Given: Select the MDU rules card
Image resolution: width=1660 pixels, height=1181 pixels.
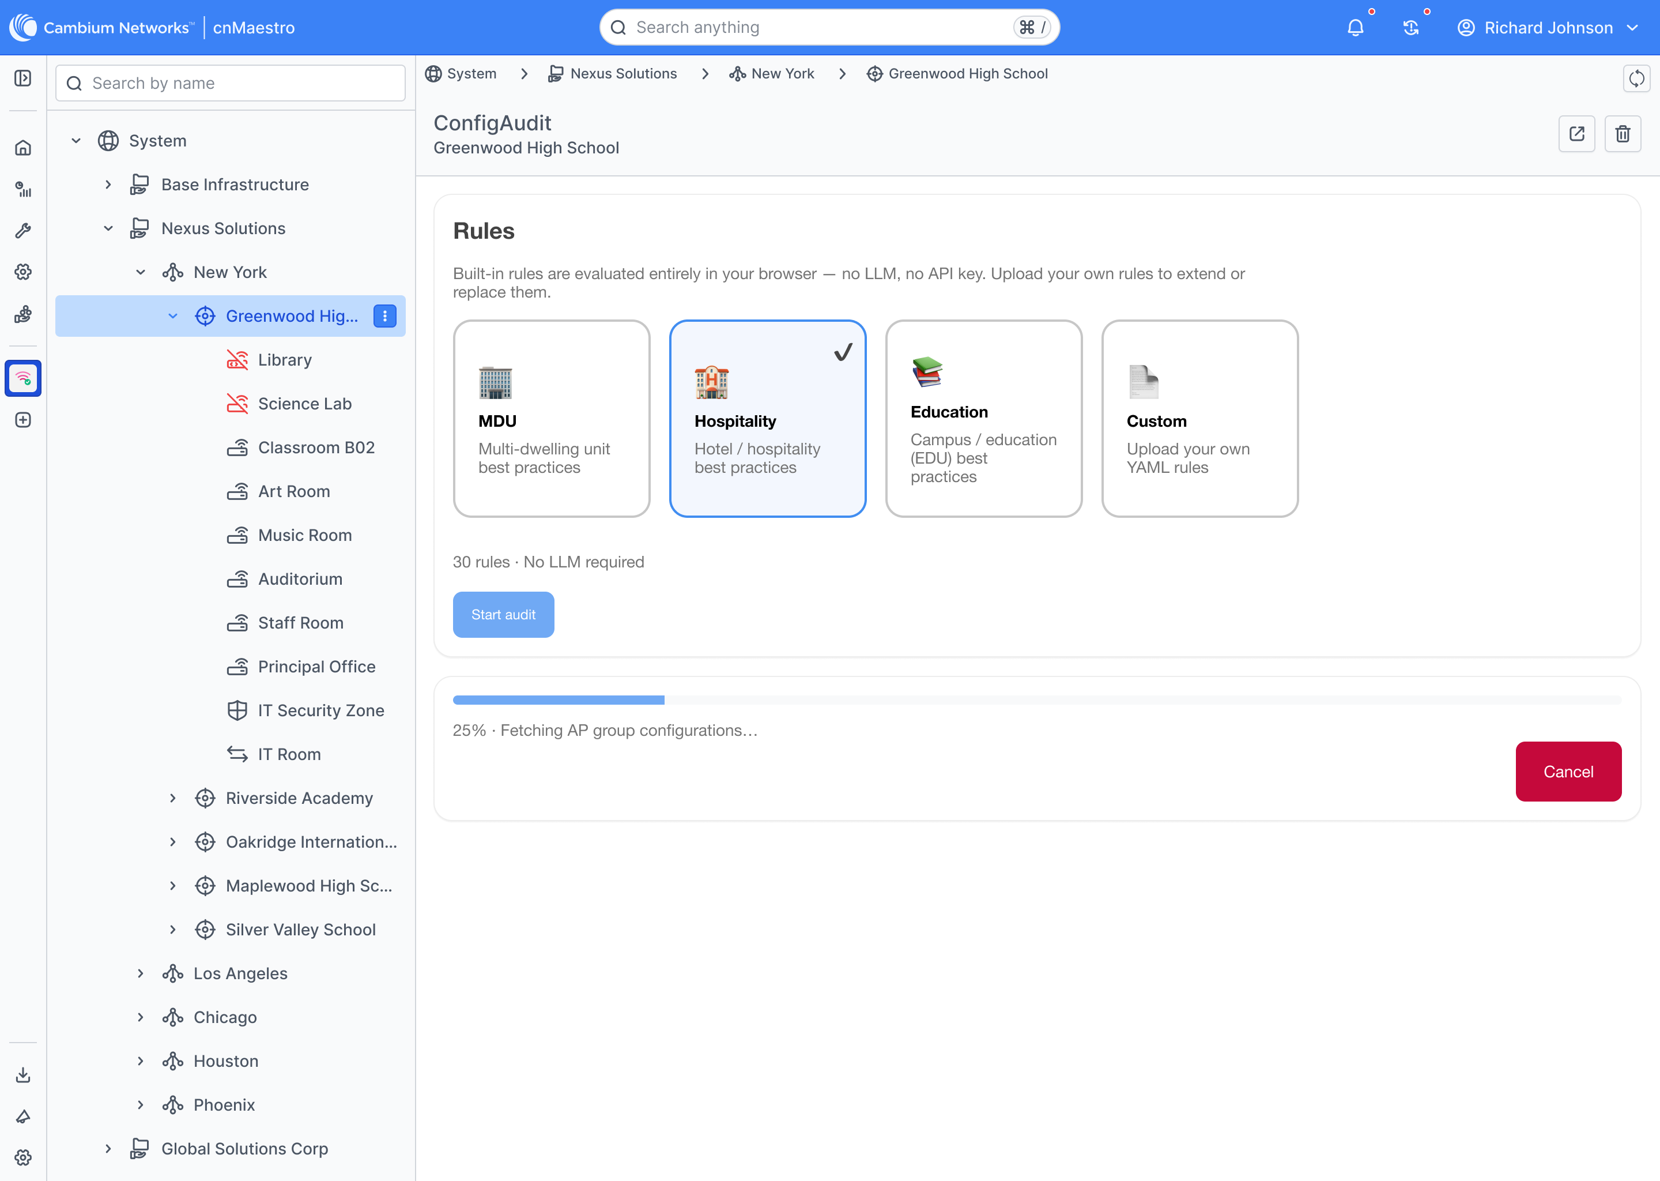Looking at the screenshot, I should (552, 419).
